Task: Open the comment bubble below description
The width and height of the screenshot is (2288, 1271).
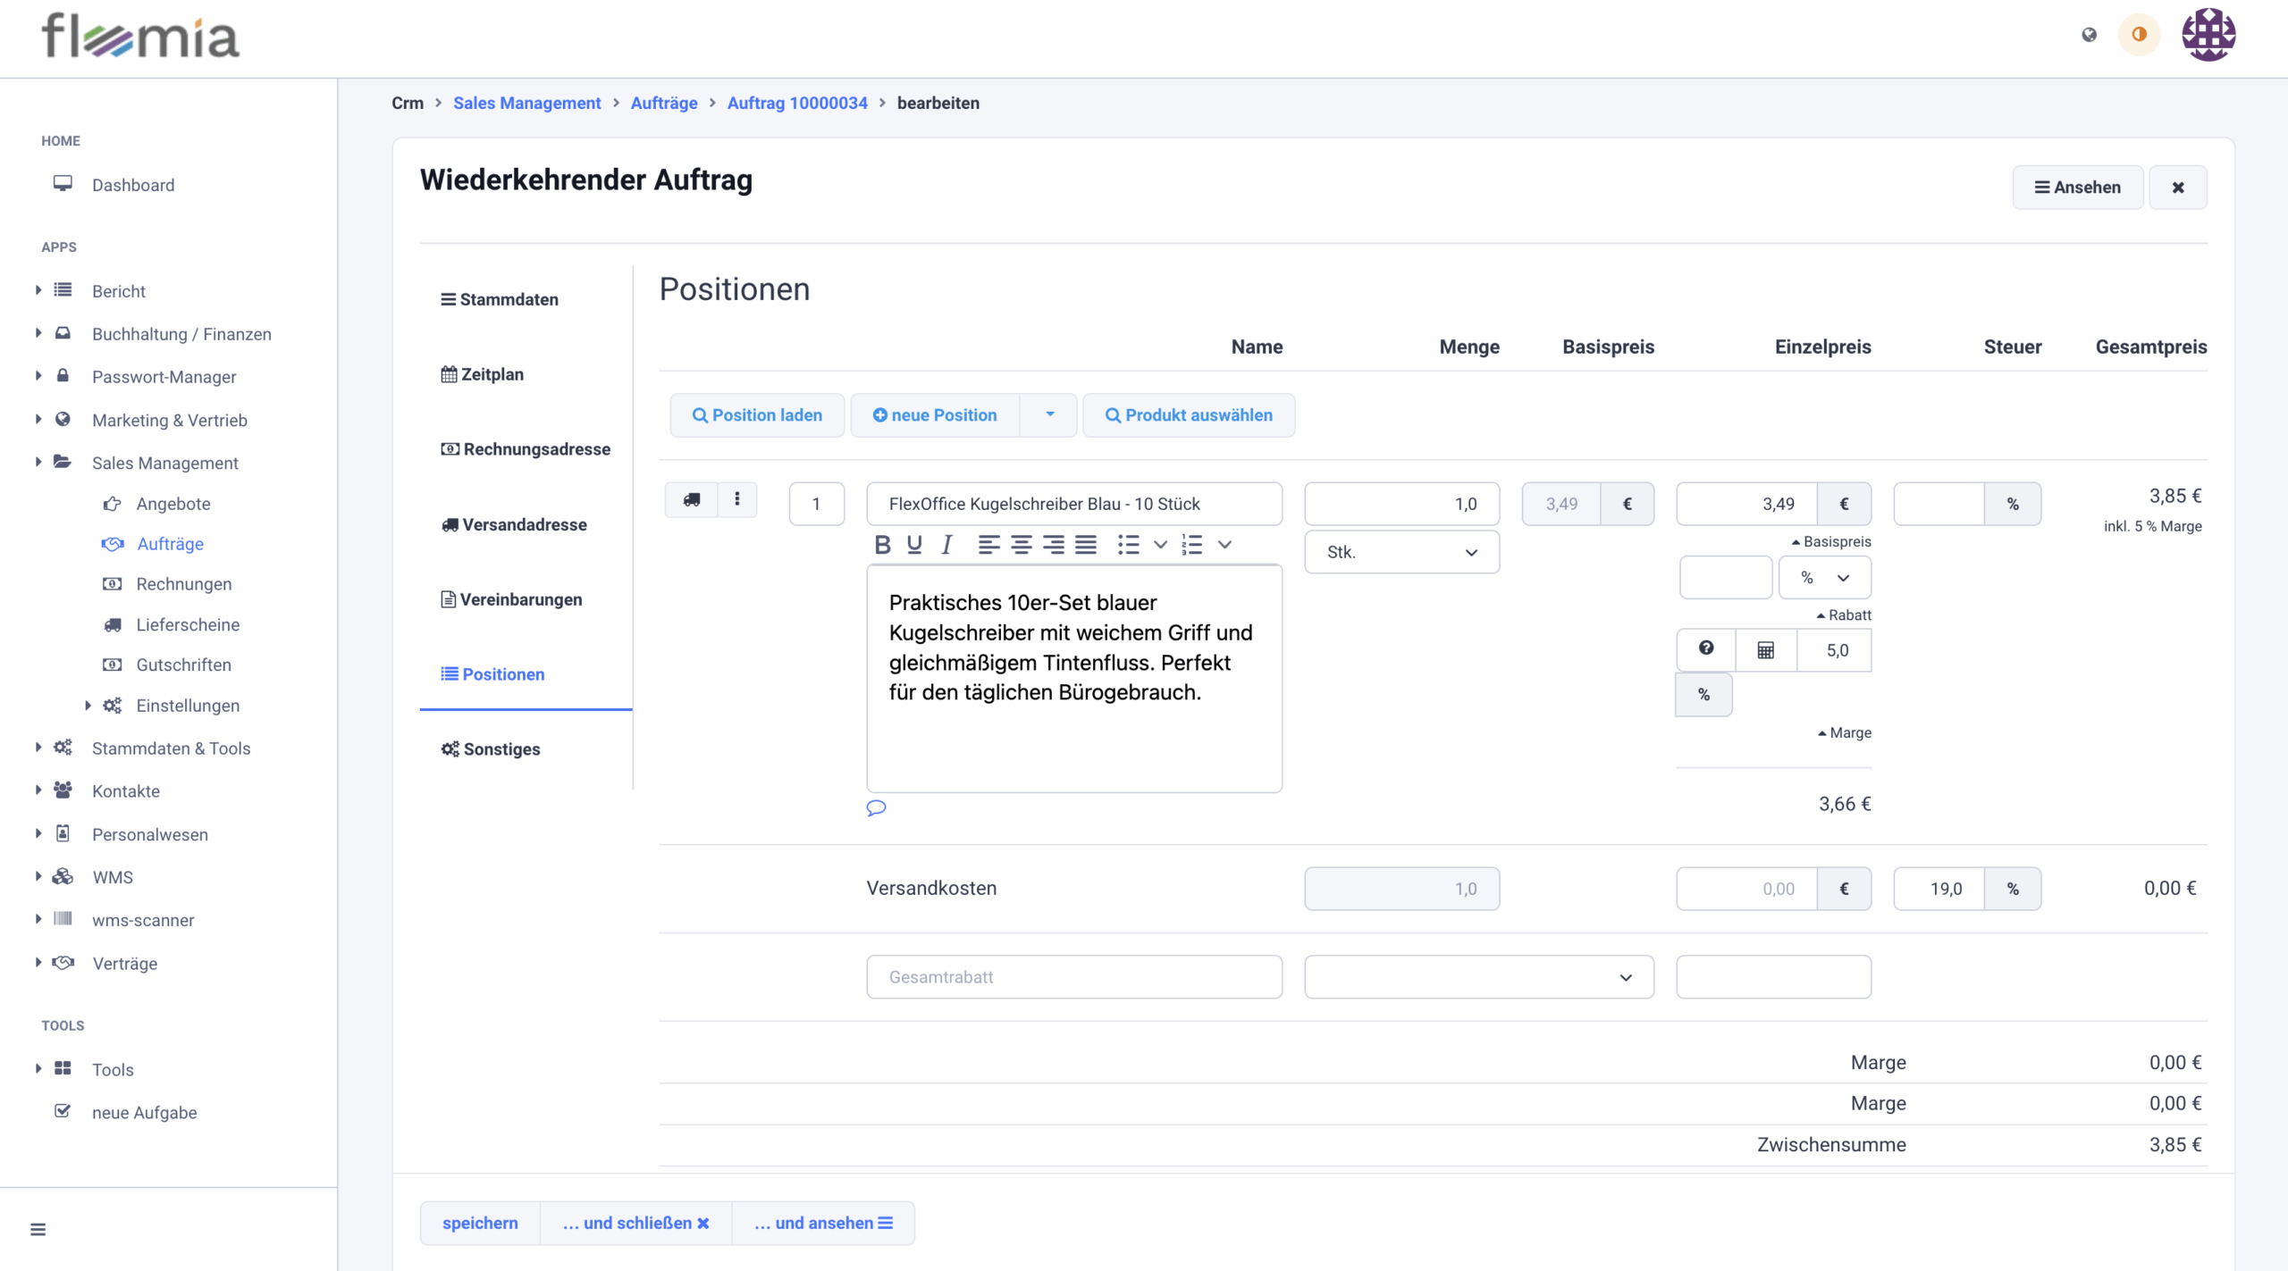Action: [x=876, y=808]
